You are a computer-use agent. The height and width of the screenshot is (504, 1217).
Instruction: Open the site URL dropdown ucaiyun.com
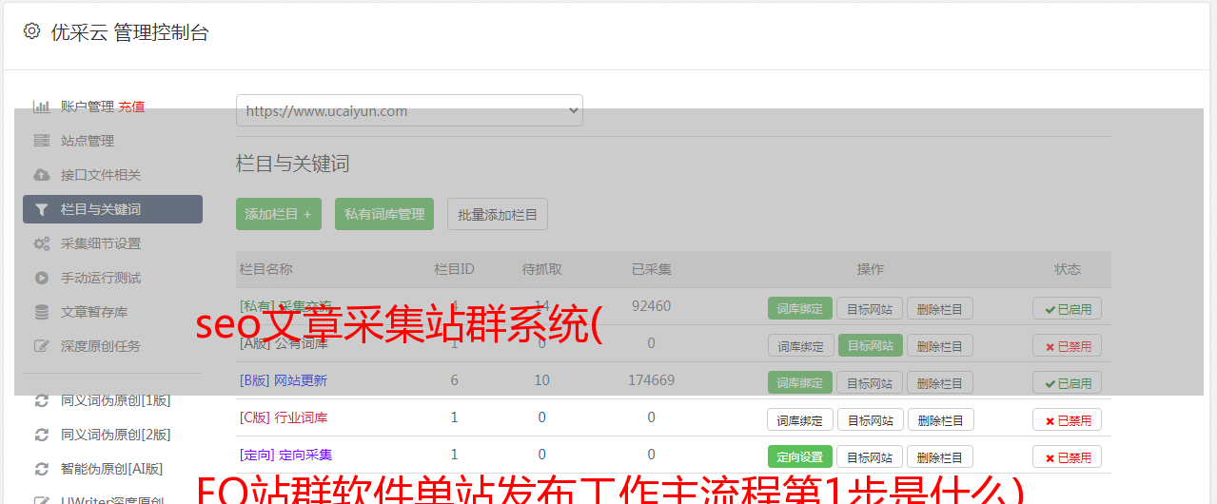409,110
